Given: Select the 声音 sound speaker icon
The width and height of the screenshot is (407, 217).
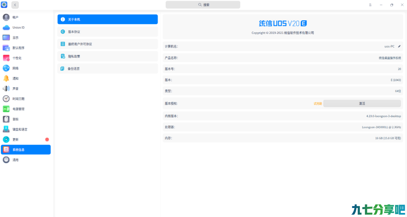Looking at the screenshot, I should (6, 89).
